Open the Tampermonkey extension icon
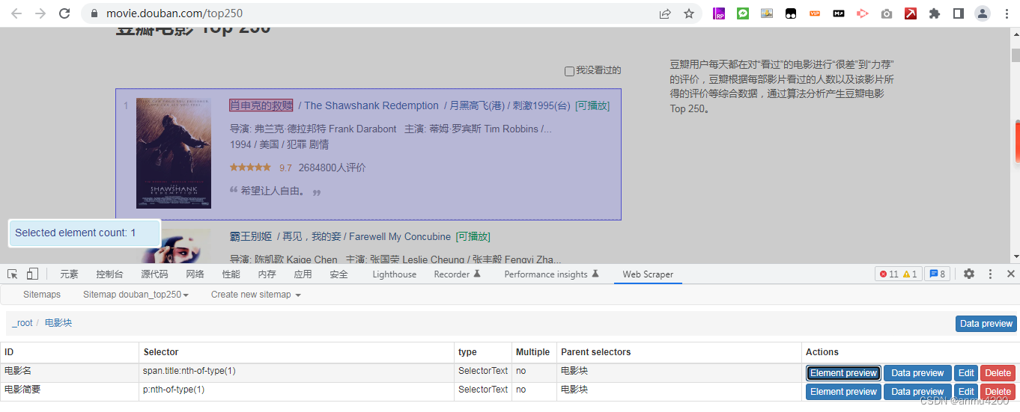The image size is (1020, 412). [x=791, y=13]
